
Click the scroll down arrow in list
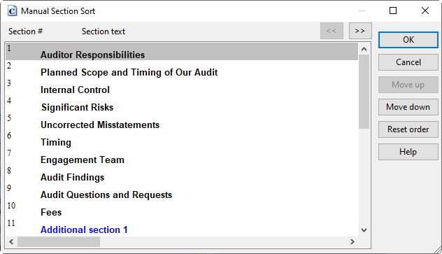[364, 230]
